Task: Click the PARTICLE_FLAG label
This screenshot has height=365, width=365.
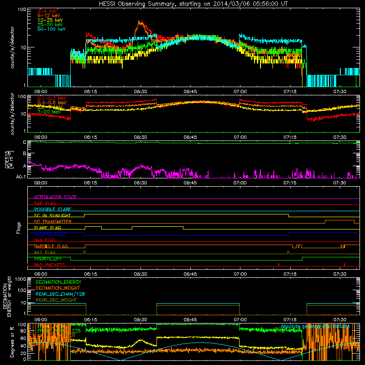Action: point(51,246)
